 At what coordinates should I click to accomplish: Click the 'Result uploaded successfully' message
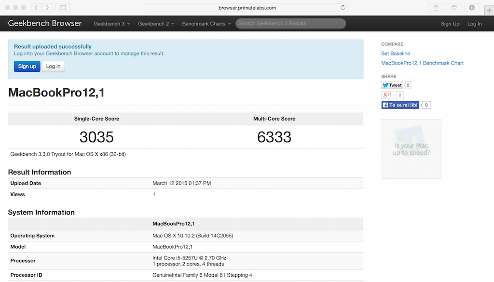(x=53, y=47)
